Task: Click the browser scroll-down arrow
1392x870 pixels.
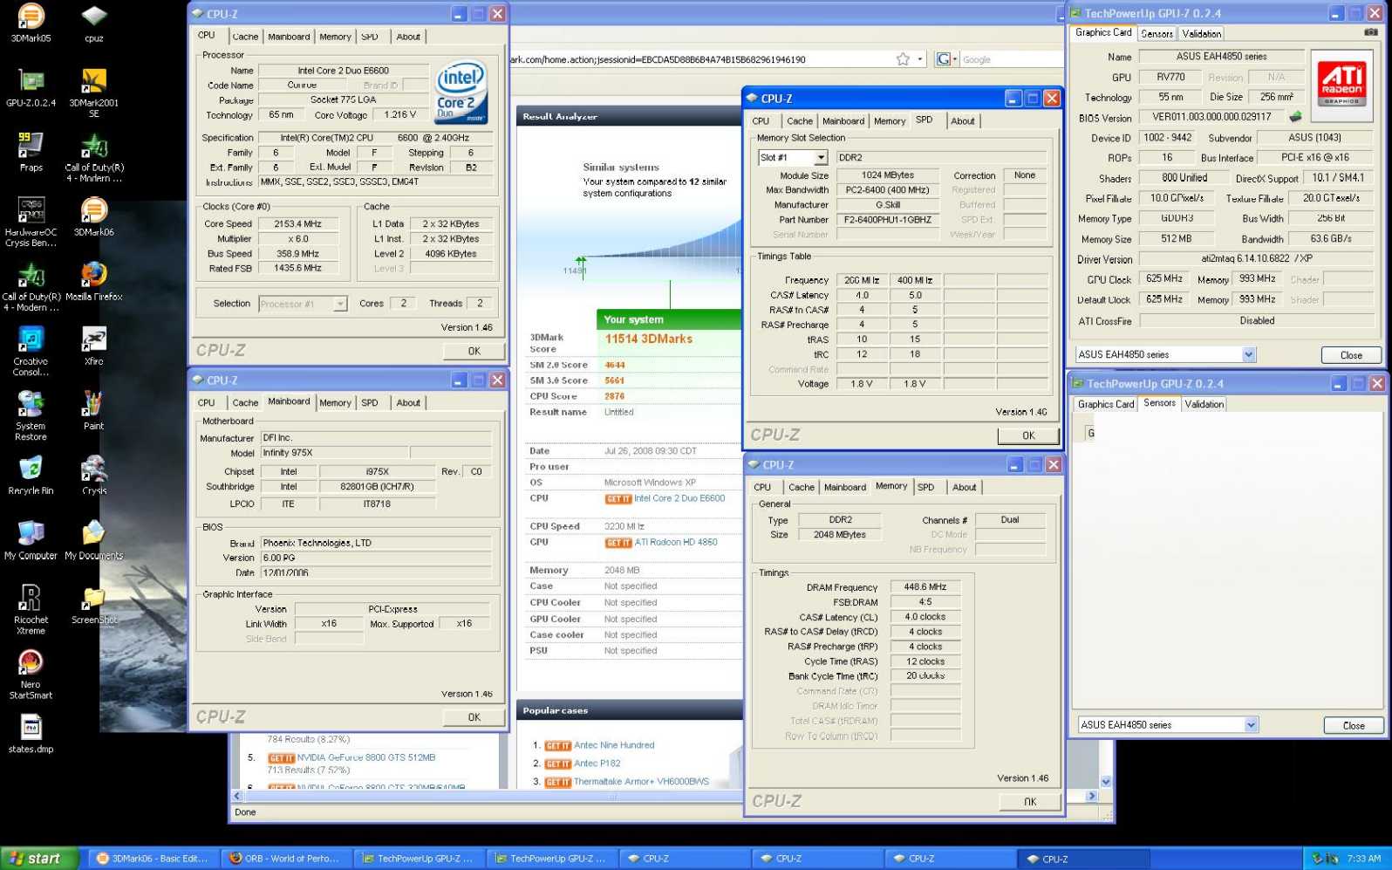Action: pyautogui.click(x=1106, y=782)
